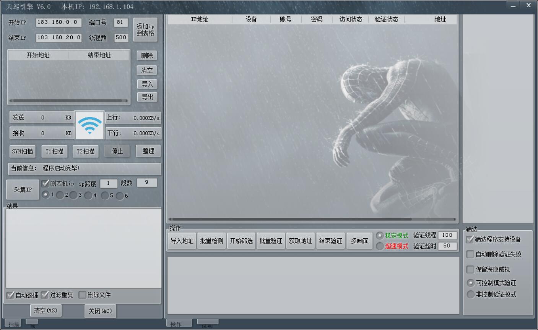
Task: Click the 开始筛选 button
Action: coord(241,241)
